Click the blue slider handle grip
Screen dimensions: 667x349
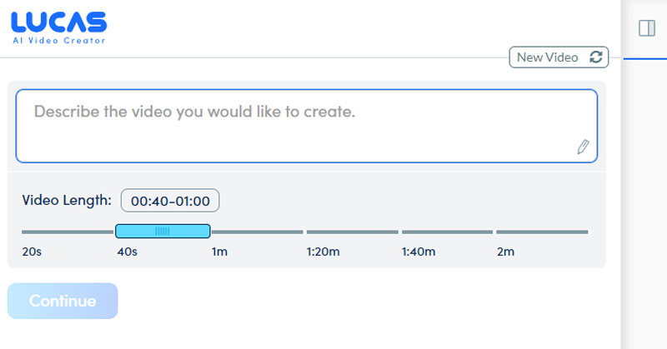coord(163,231)
